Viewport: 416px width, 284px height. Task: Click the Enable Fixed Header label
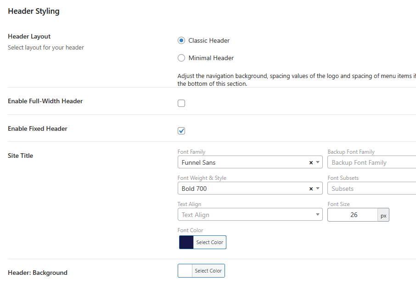pos(38,128)
